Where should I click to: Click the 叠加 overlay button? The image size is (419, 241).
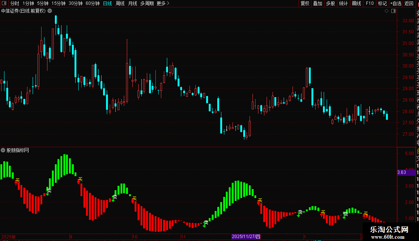[318, 3]
